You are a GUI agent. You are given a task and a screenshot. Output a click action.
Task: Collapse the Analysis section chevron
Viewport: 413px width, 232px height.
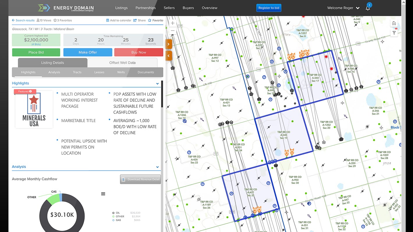157,167
